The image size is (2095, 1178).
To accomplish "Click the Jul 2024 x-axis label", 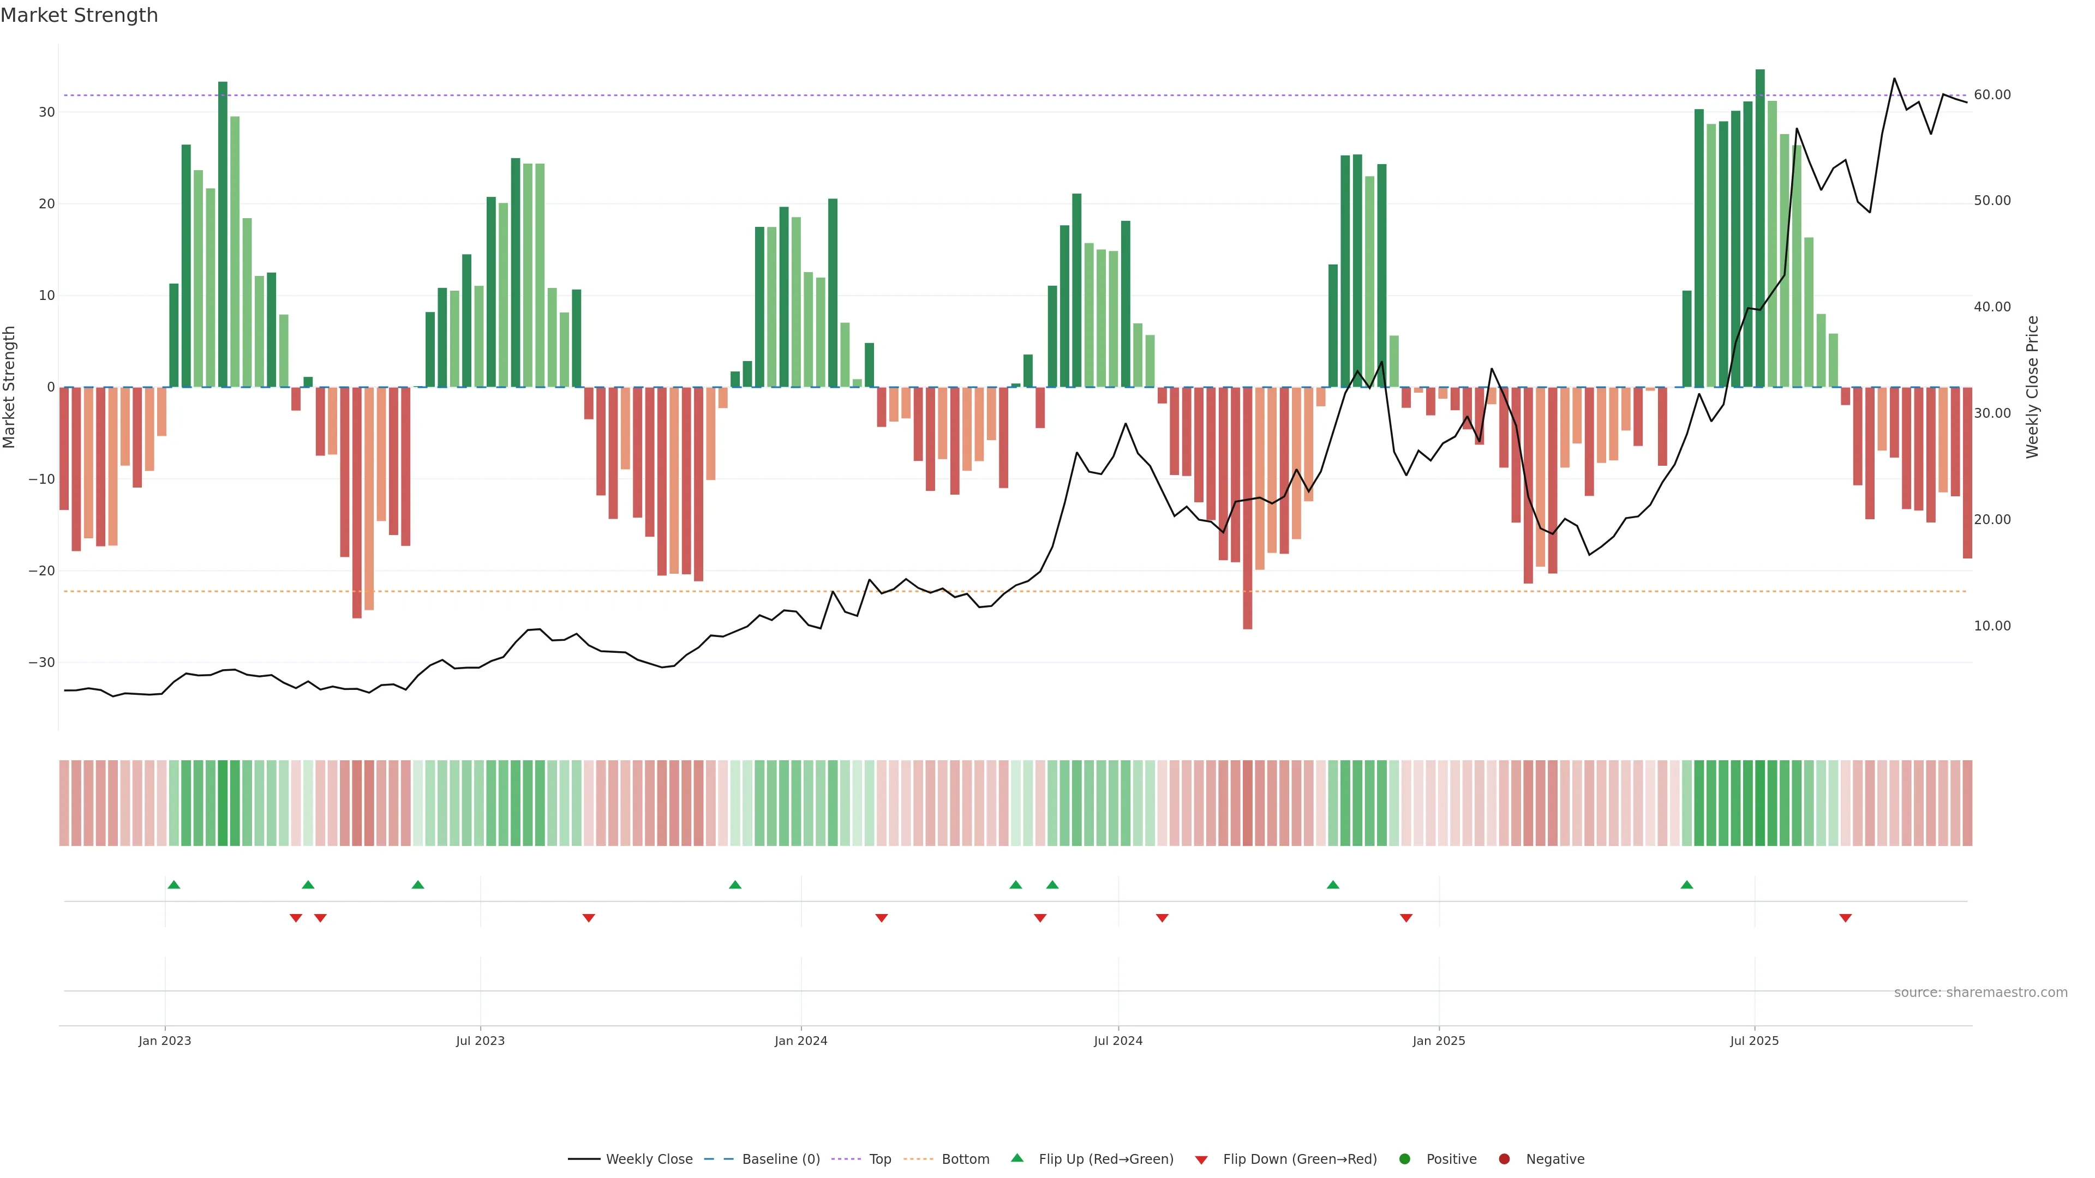I will [x=1117, y=1041].
